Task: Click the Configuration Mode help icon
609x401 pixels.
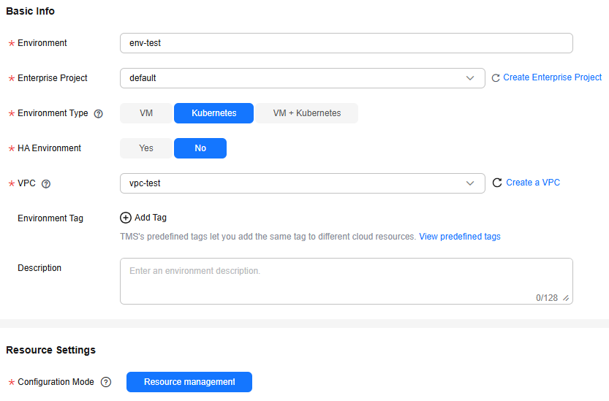Action: pos(106,382)
